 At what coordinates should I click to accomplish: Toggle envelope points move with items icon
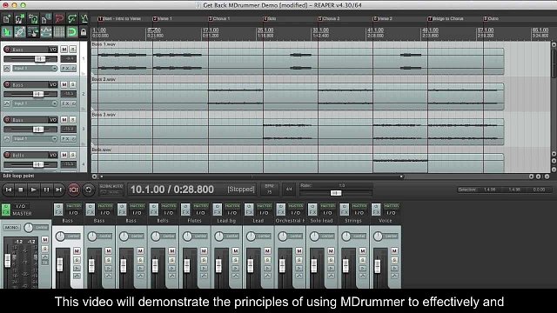click(x=46, y=32)
